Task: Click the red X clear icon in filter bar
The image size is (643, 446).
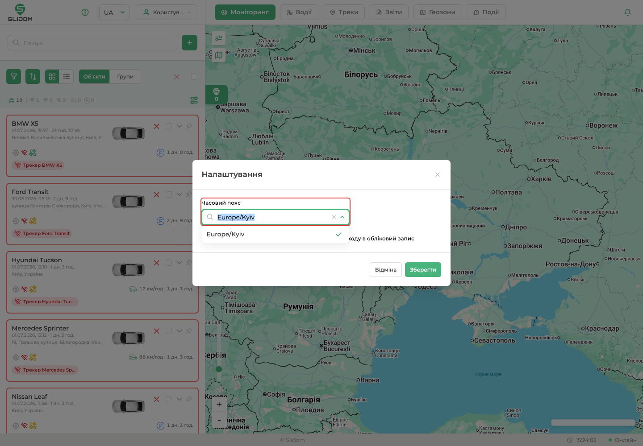Action: tap(177, 77)
